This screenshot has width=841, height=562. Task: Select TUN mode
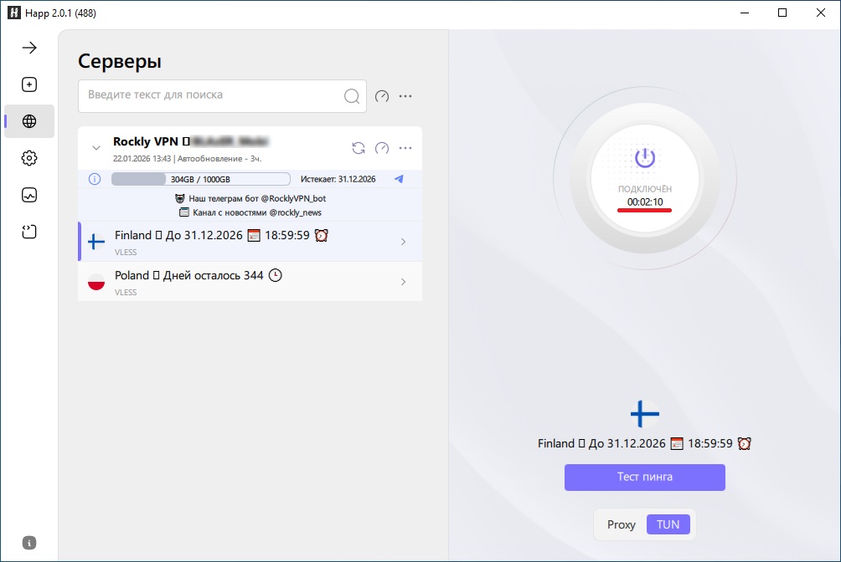(x=668, y=524)
